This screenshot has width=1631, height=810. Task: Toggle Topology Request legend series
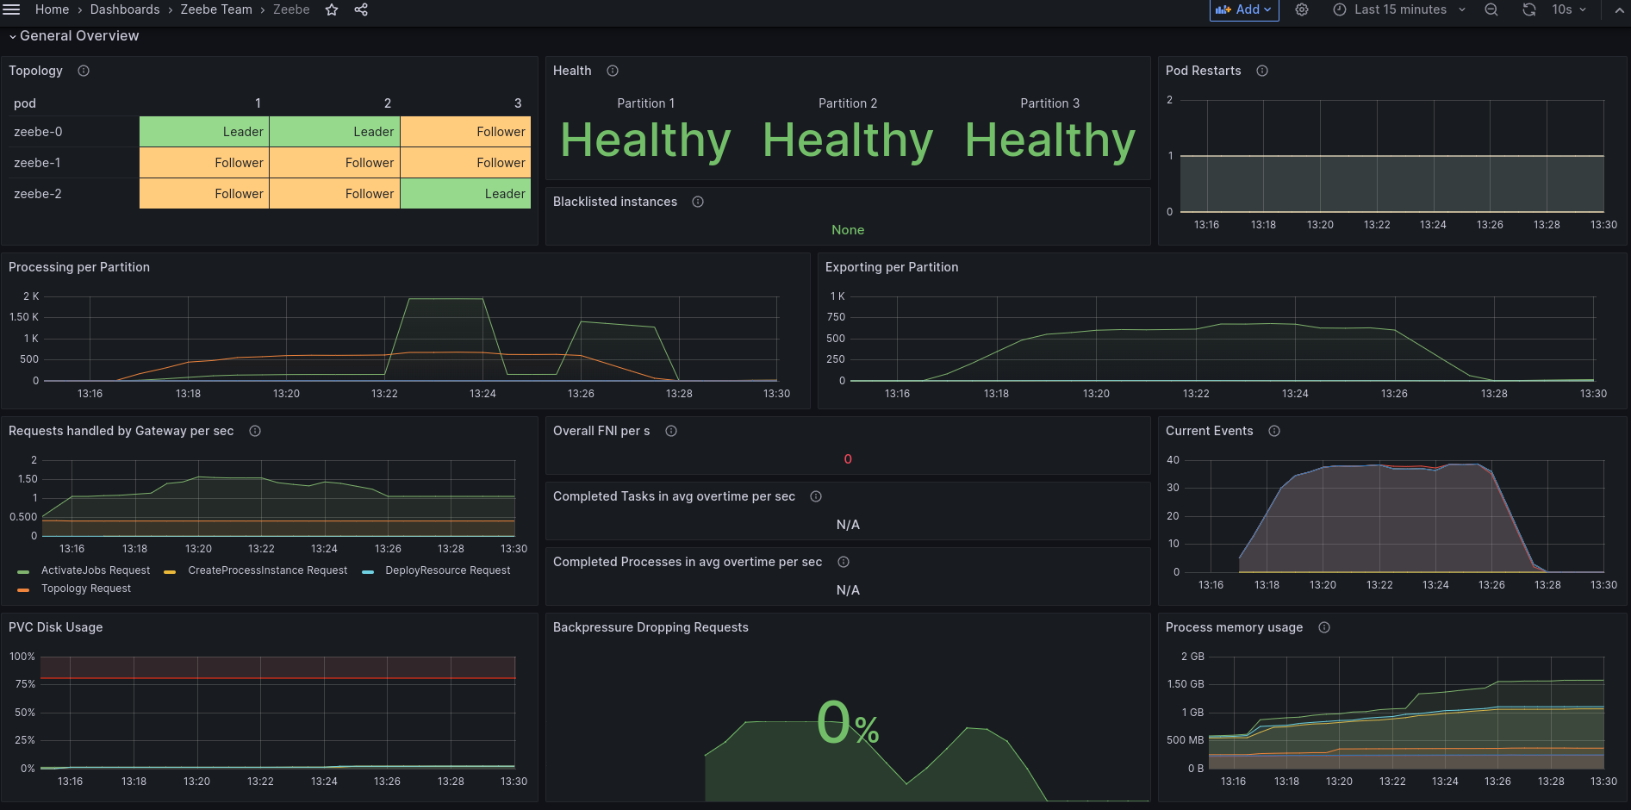point(85,589)
